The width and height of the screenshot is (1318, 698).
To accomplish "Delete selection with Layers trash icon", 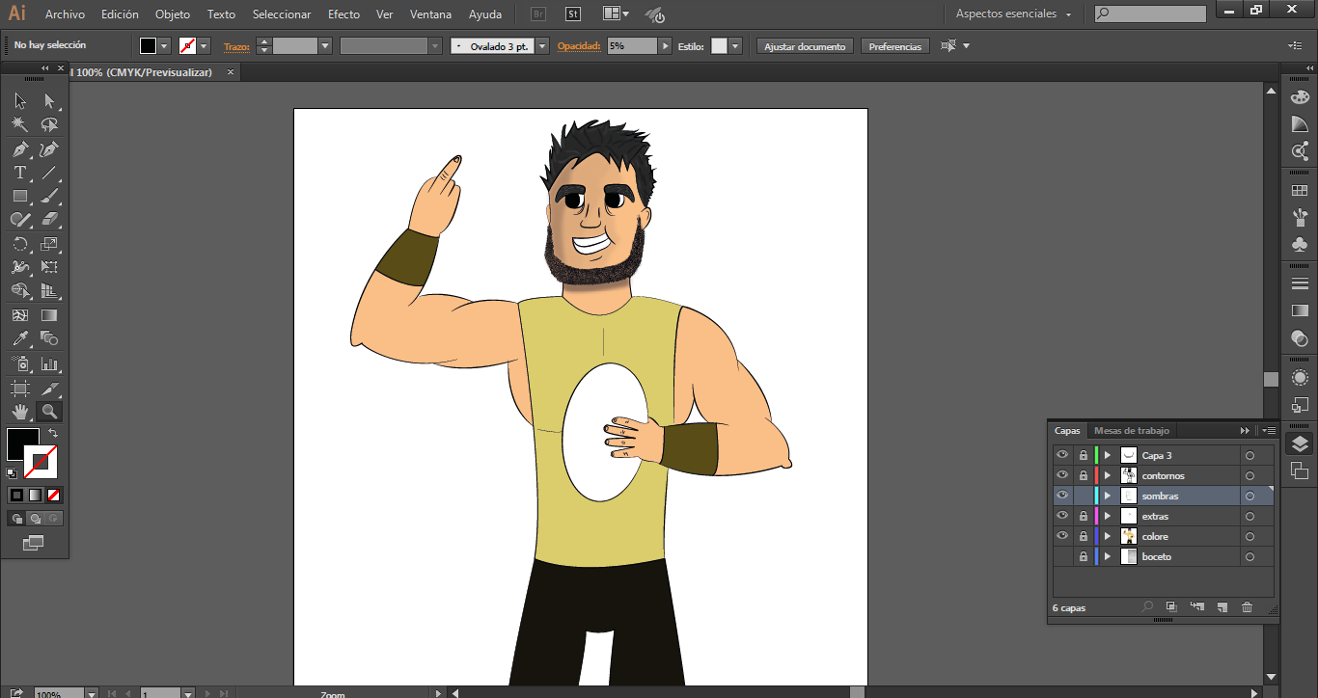I will pyautogui.click(x=1247, y=607).
